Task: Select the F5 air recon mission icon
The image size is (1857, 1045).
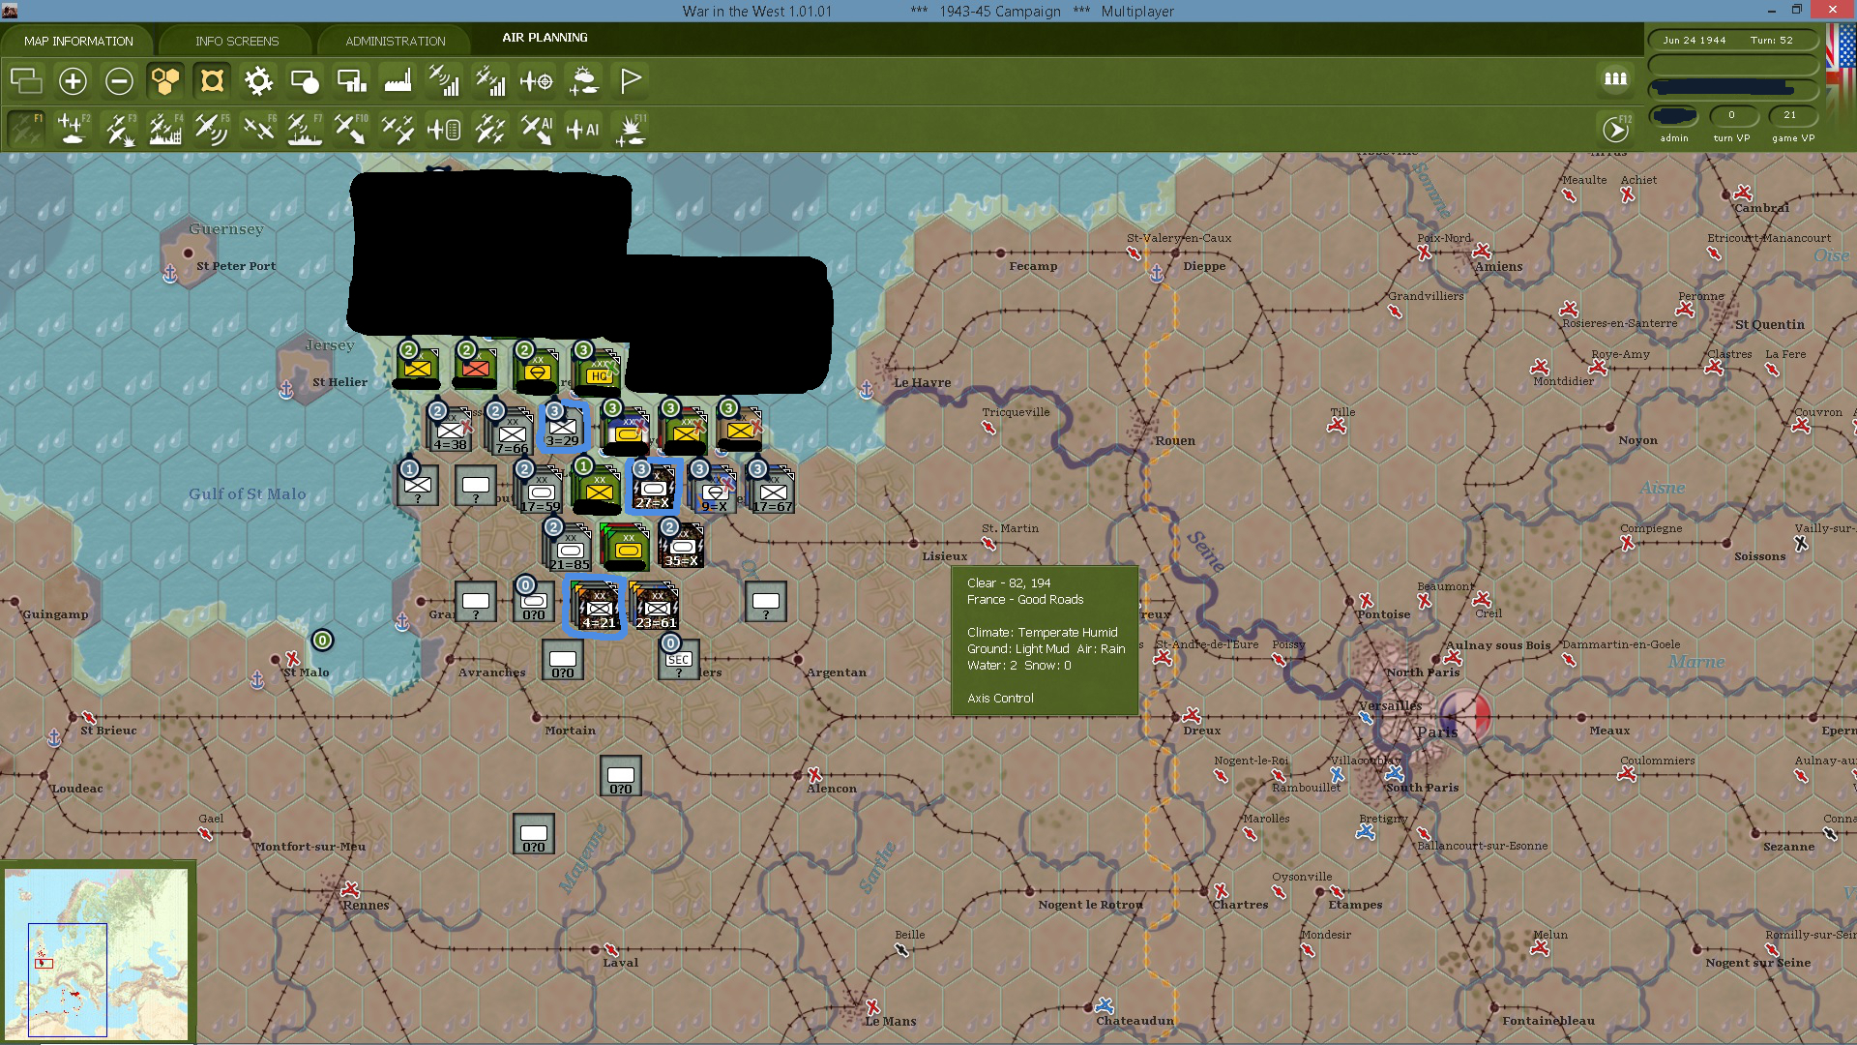Action: (212, 129)
